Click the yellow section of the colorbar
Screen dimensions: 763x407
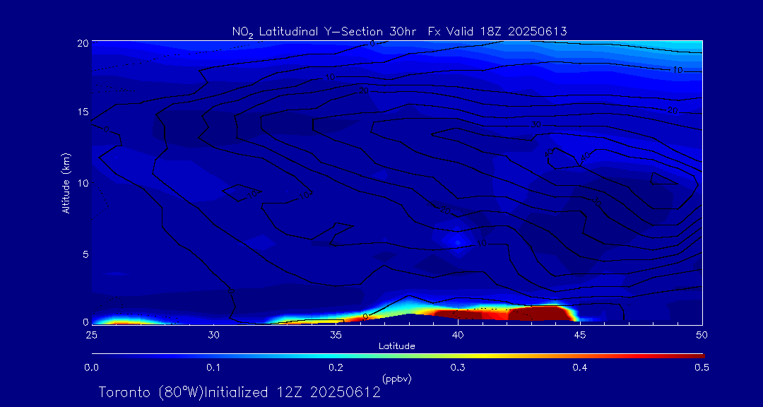pos(482,356)
